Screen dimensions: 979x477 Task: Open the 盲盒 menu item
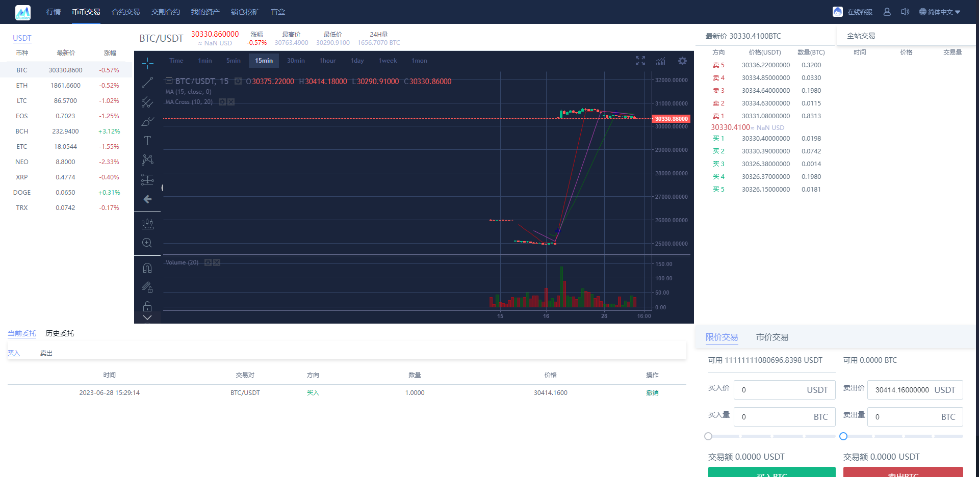(x=278, y=12)
